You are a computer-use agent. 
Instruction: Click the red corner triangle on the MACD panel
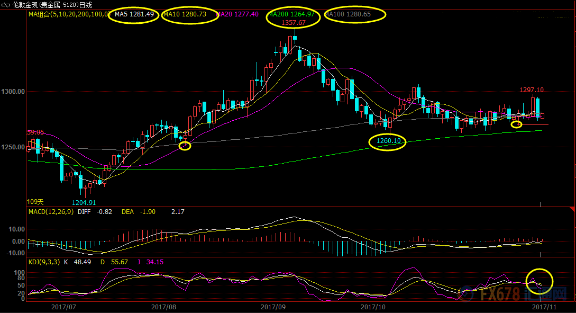572,209
